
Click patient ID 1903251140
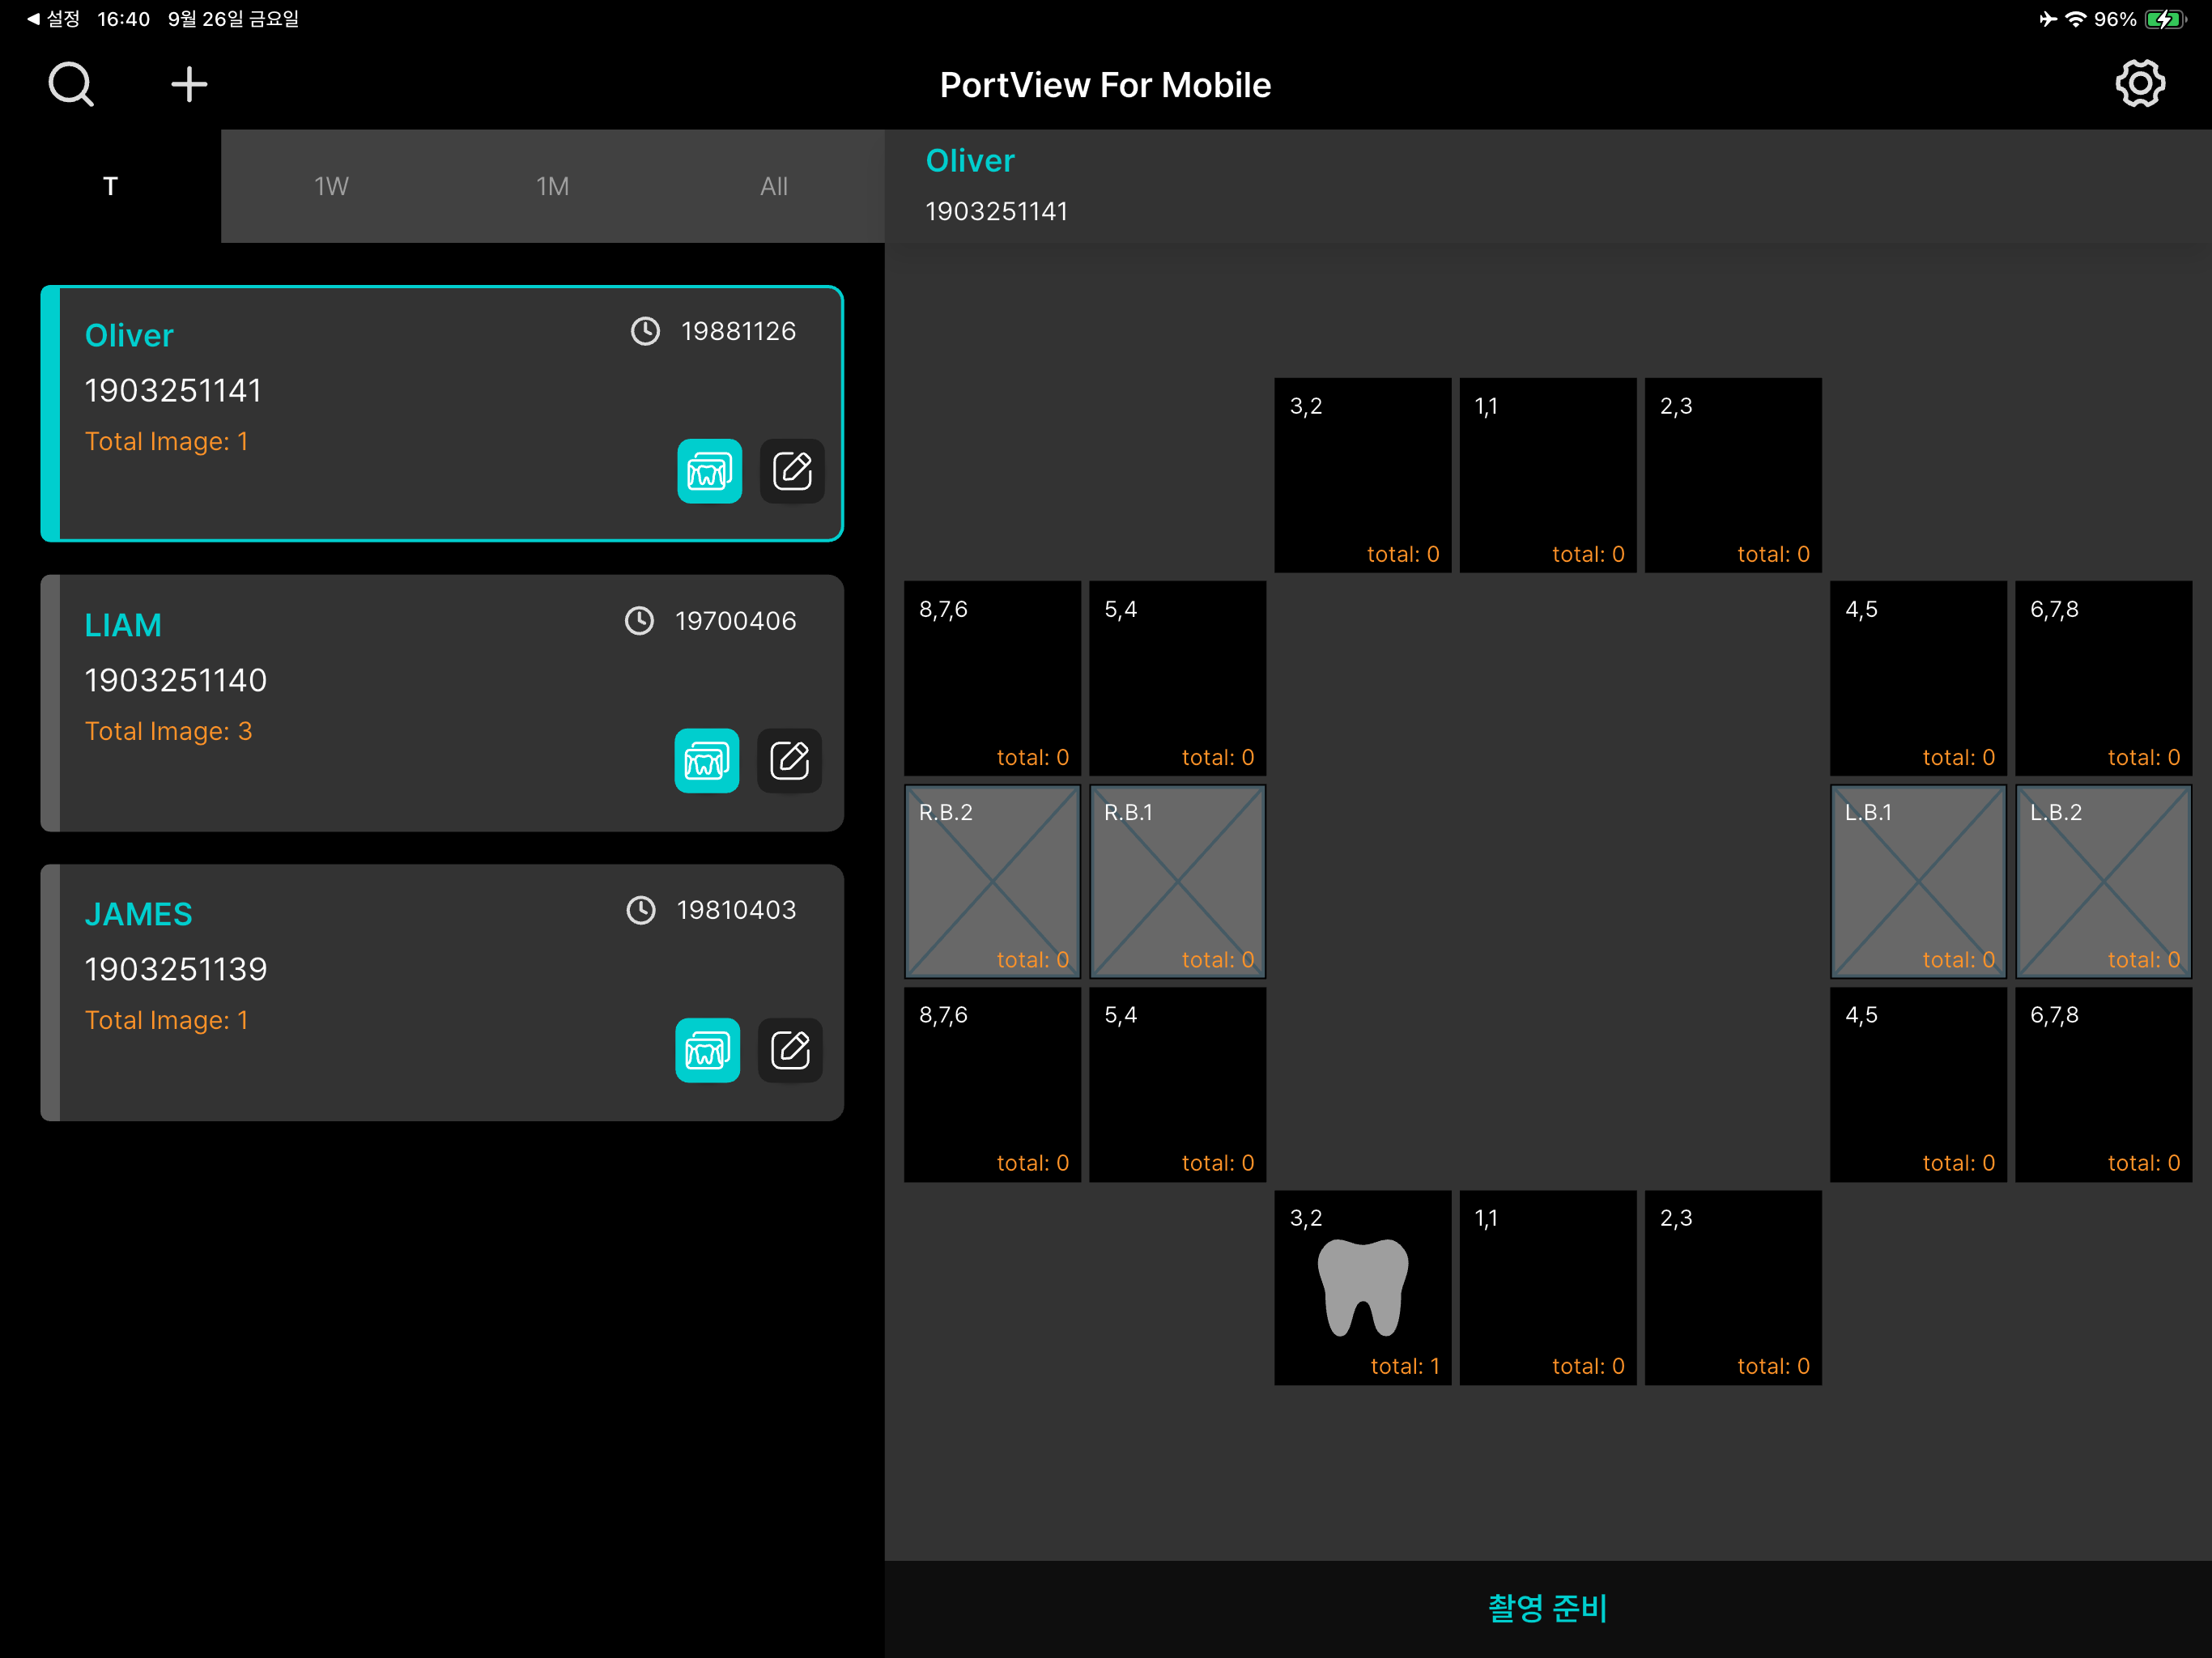pyautogui.click(x=176, y=680)
